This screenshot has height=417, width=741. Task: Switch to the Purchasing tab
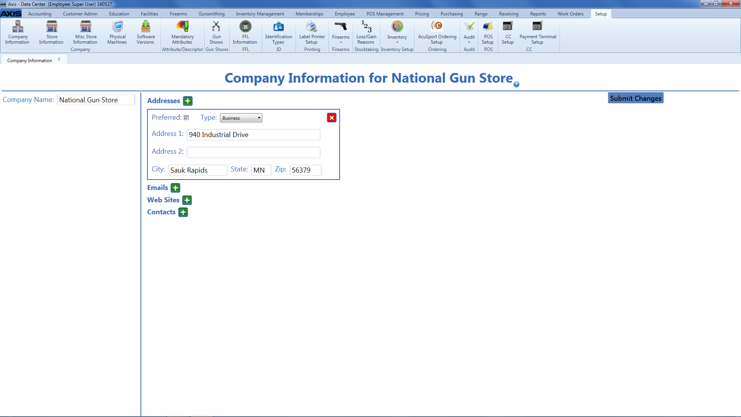click(452, 14)
